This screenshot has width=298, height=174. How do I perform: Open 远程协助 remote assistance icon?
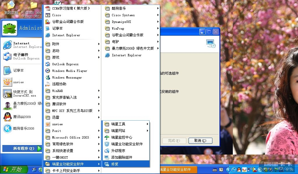(x=48, y=84)
